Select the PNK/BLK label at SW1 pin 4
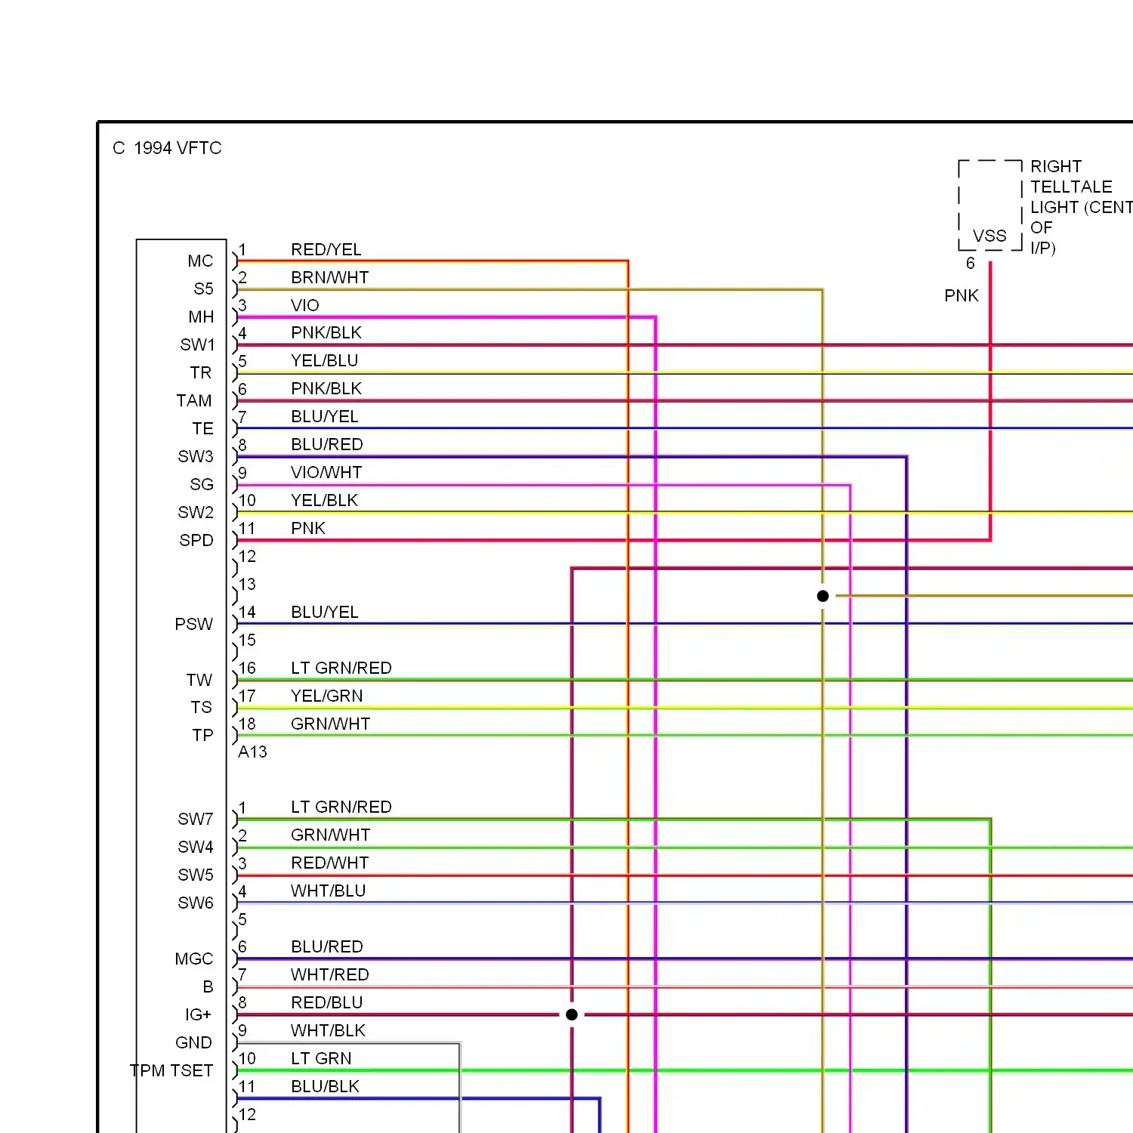The height and width of the screenshot is (1133, 1133). point(326,332)
